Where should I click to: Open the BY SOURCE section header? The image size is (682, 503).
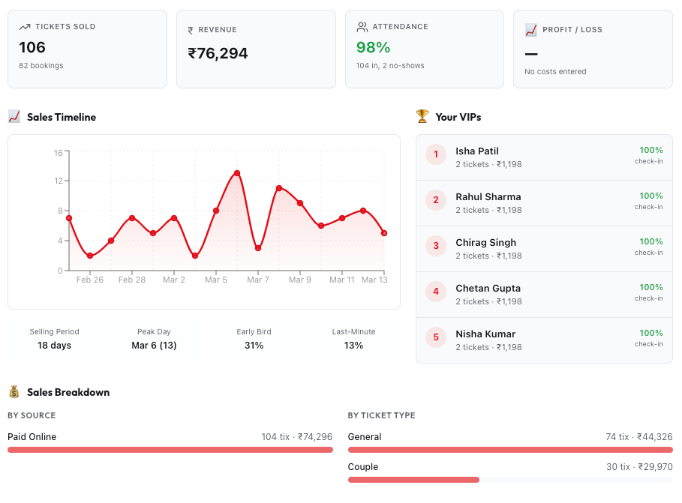[31, 415]
